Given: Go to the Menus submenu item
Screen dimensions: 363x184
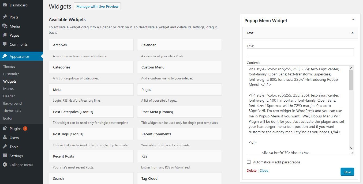Looking at the screenshot, I should [x=8, y=89].
